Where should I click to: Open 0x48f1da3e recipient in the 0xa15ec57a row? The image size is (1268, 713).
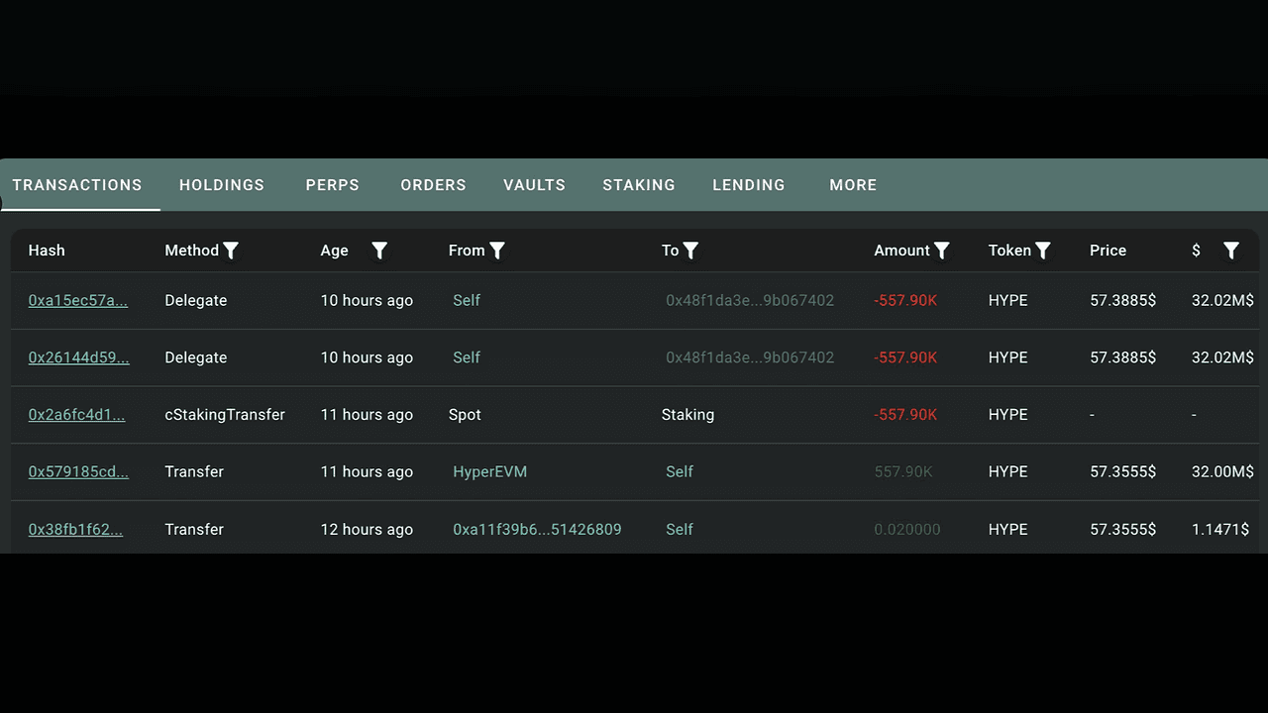750,300
